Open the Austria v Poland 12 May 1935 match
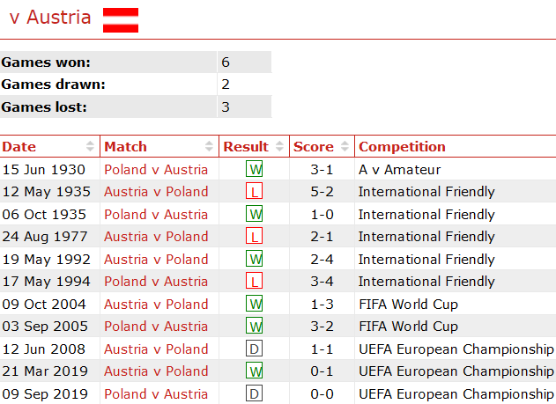The width and height of the screenshot is (556, 404). click(x=156, y=192)
